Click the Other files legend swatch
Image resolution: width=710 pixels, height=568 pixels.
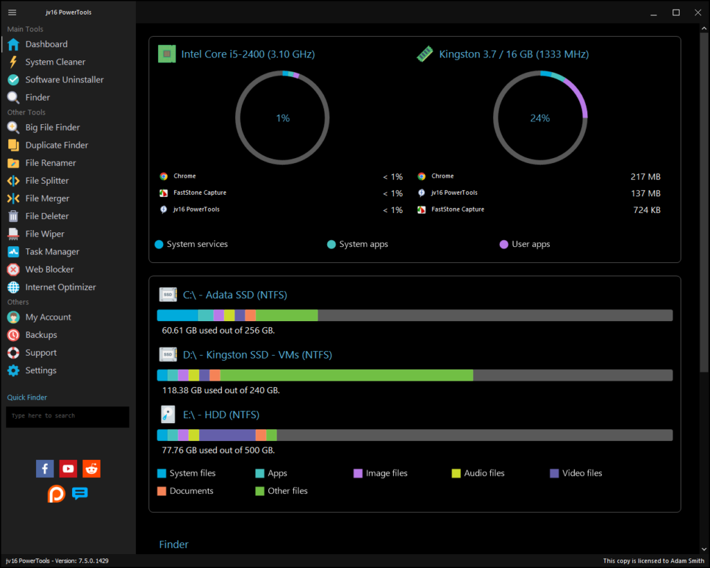point(260,492)
